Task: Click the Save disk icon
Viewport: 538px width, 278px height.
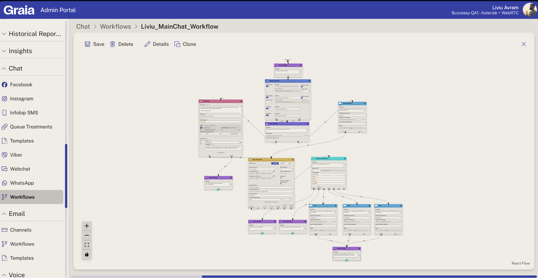Action: [x=88, y=44]
